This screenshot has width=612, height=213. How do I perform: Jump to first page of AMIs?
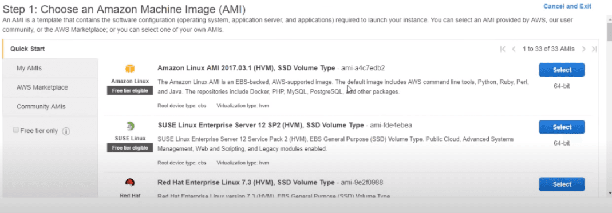click(503, 49)
